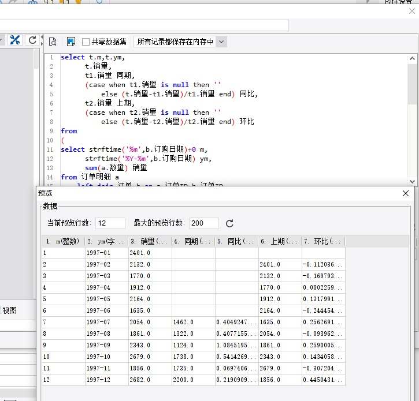Enable the 共享数据集 checkbox

click(x=86, y=42)
